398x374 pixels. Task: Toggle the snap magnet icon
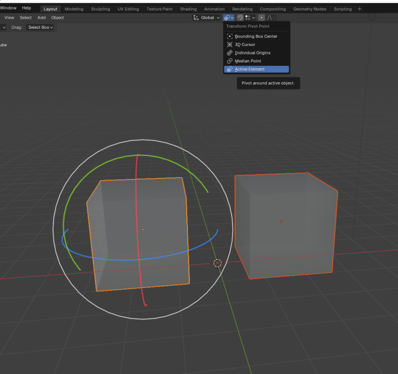click(x=240, y=18)
